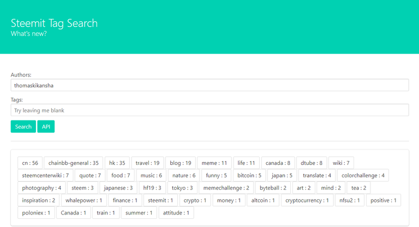Select the inspiration : 2 tag
This screenshot has height=227, width=419.
[x=39, y=200]
